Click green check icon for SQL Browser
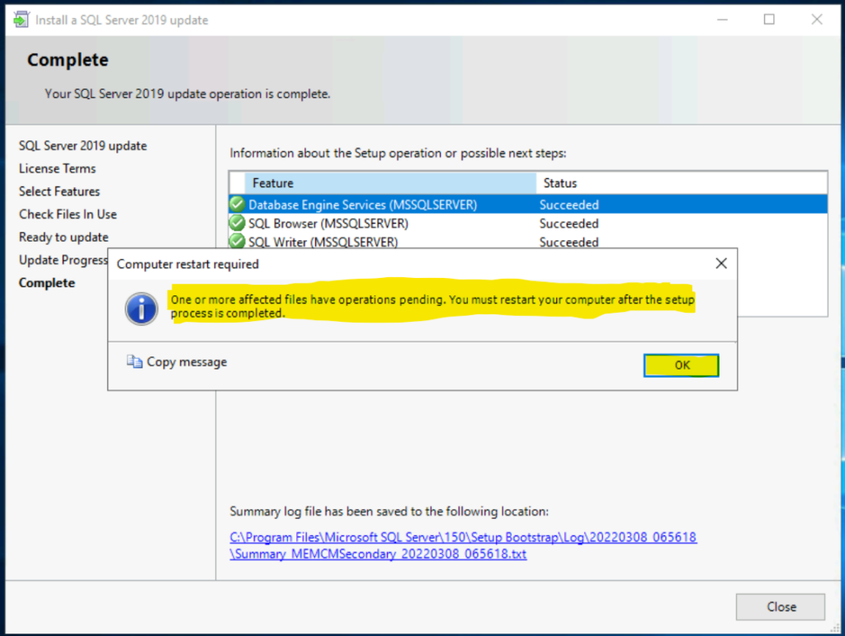The width and height of the screenshot is (845, 636). tap(237, 223)
